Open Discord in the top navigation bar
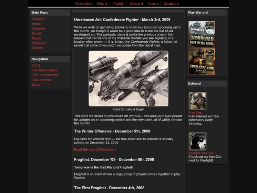This screenshot has width=257, height=193. (x=136, y=3)
